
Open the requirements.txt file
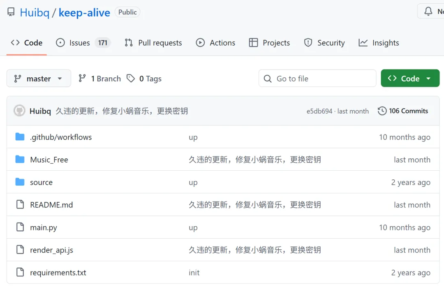coord(58,272)
